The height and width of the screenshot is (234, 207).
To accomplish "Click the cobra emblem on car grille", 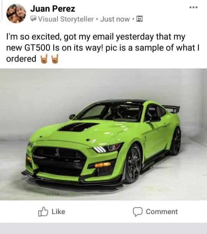I will (x=58, y=152).
